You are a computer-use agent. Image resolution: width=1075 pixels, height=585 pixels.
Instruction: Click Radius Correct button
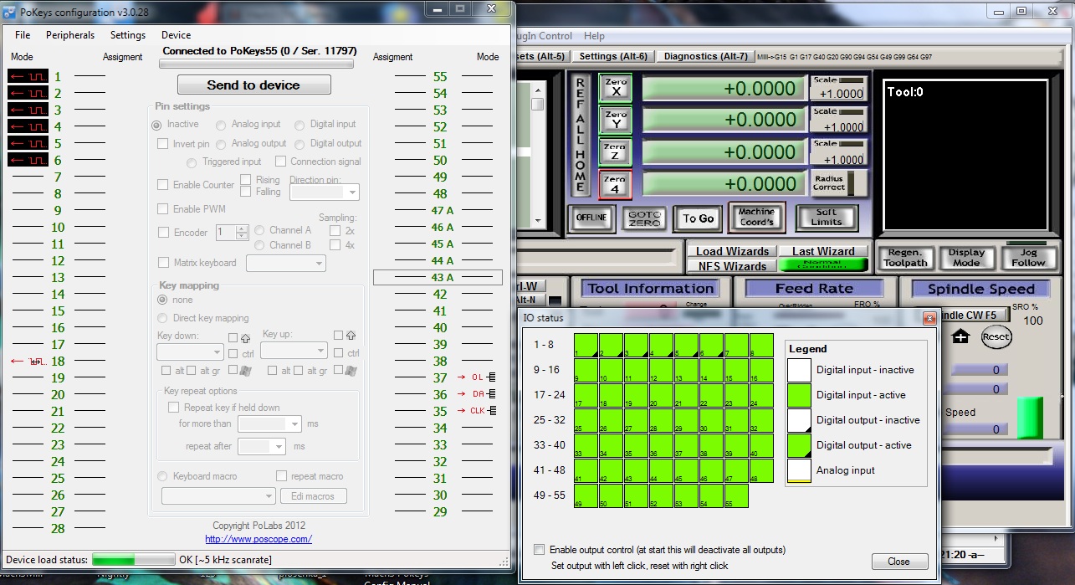click(839, 183)
